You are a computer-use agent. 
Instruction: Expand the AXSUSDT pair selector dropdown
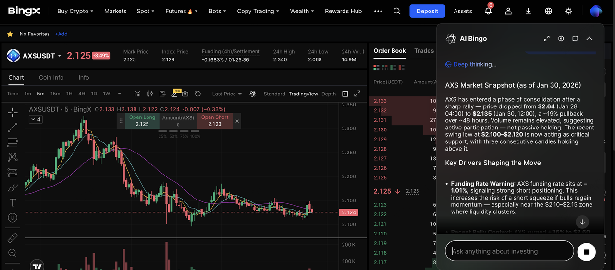tap(60, 56)
